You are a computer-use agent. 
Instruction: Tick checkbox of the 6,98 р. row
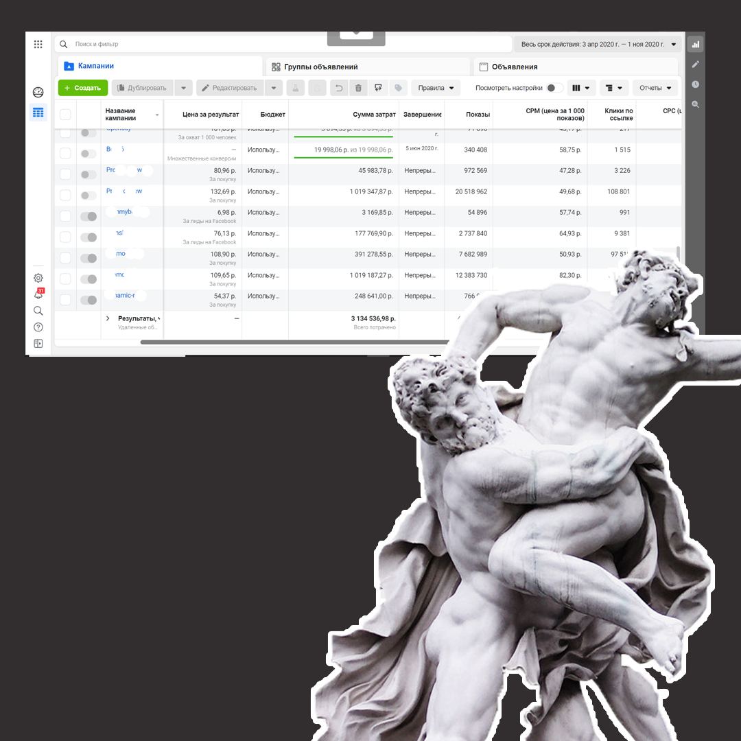[x=65, y=216]
